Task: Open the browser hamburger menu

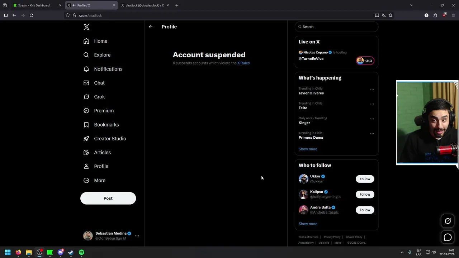Action: tap(453, 15)
